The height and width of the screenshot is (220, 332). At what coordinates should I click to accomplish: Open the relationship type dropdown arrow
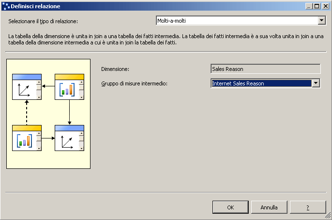click(322, 21)
